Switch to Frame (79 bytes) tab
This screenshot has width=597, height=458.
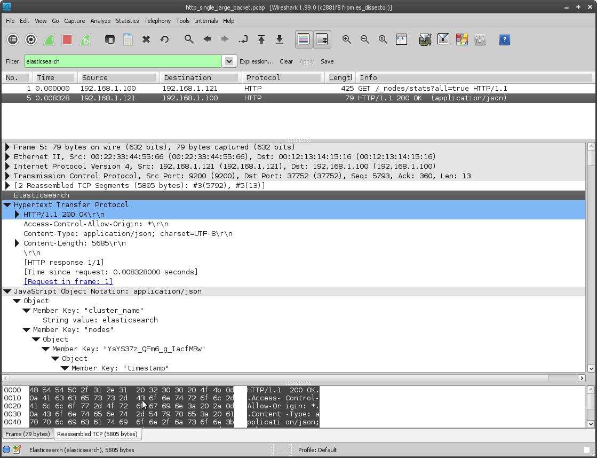(x=28, y=434)
